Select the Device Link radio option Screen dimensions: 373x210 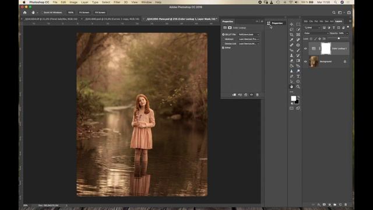[223, 44]
